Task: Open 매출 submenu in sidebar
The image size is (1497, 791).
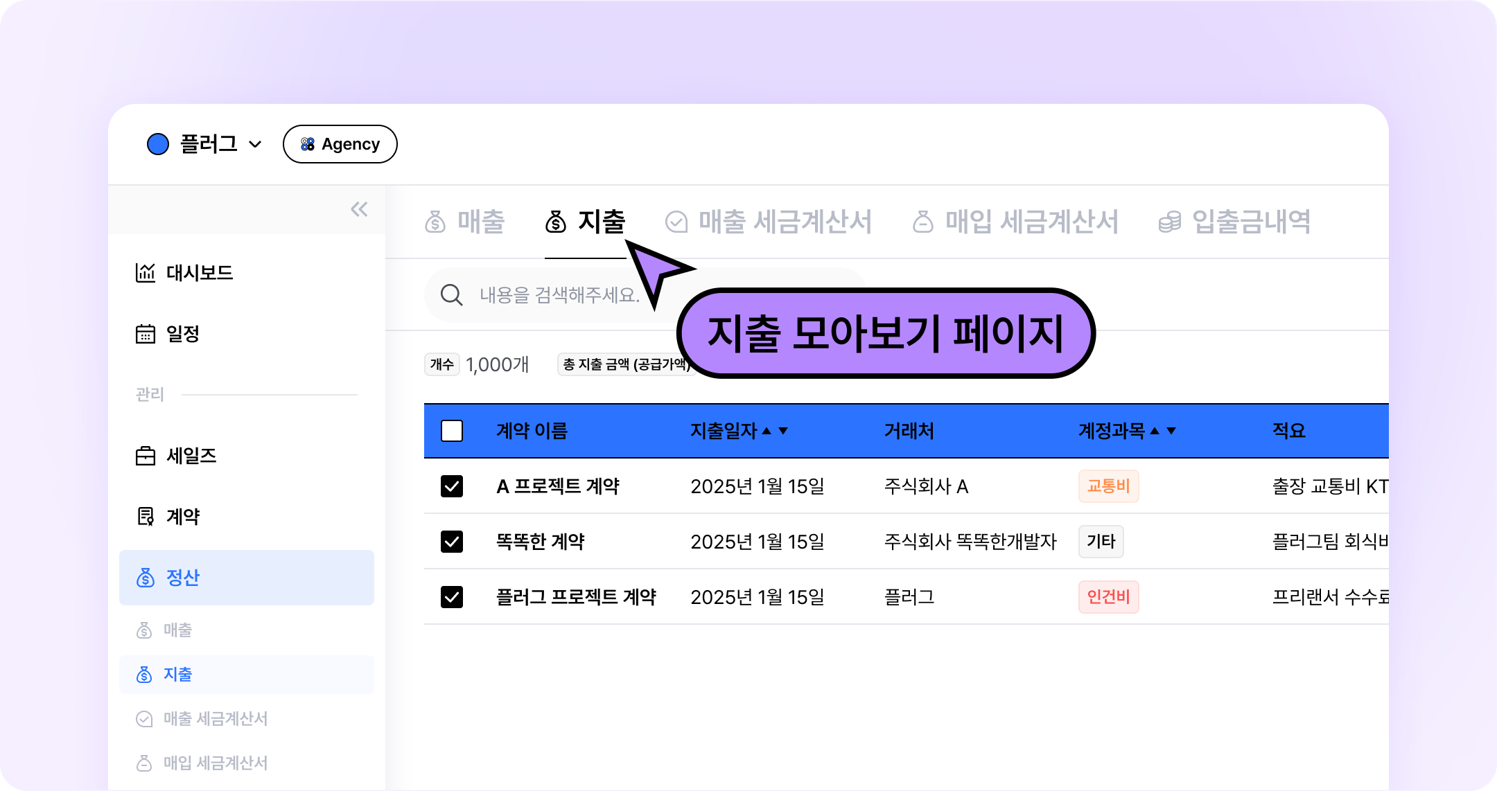Action: point(177,630)
